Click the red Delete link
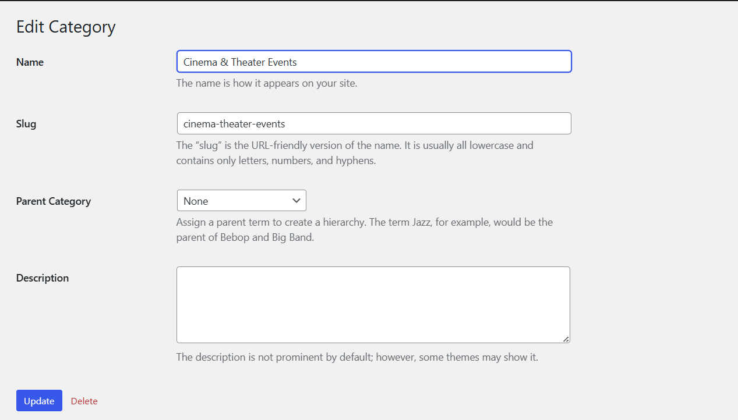 coord(84,401)
